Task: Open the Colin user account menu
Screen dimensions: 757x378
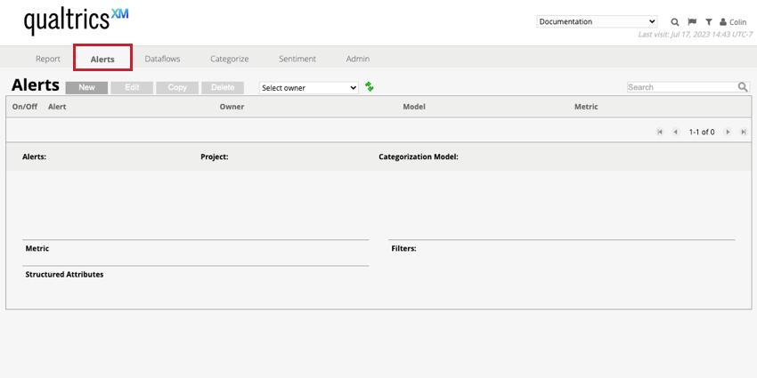Action: [733, 21]
